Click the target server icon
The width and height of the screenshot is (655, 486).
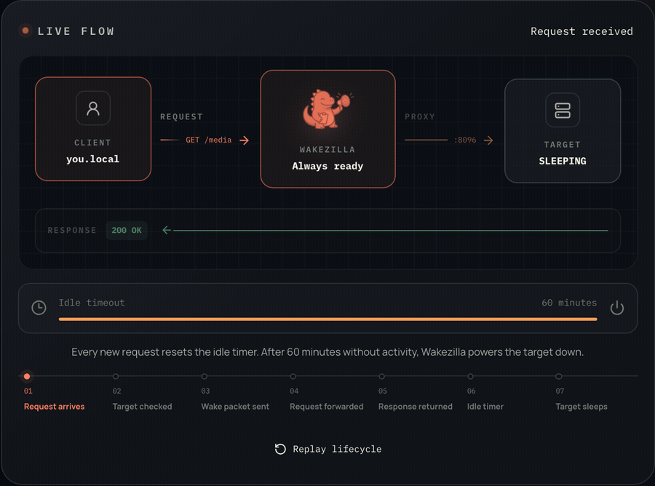point(563,111)
